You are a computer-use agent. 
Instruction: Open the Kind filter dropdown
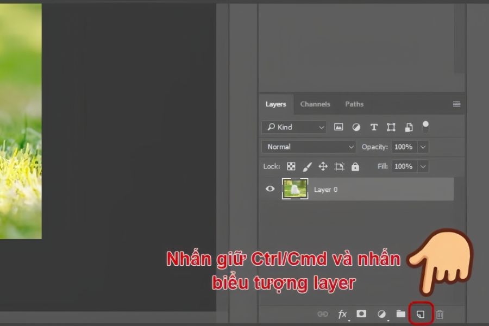point(294,127)
